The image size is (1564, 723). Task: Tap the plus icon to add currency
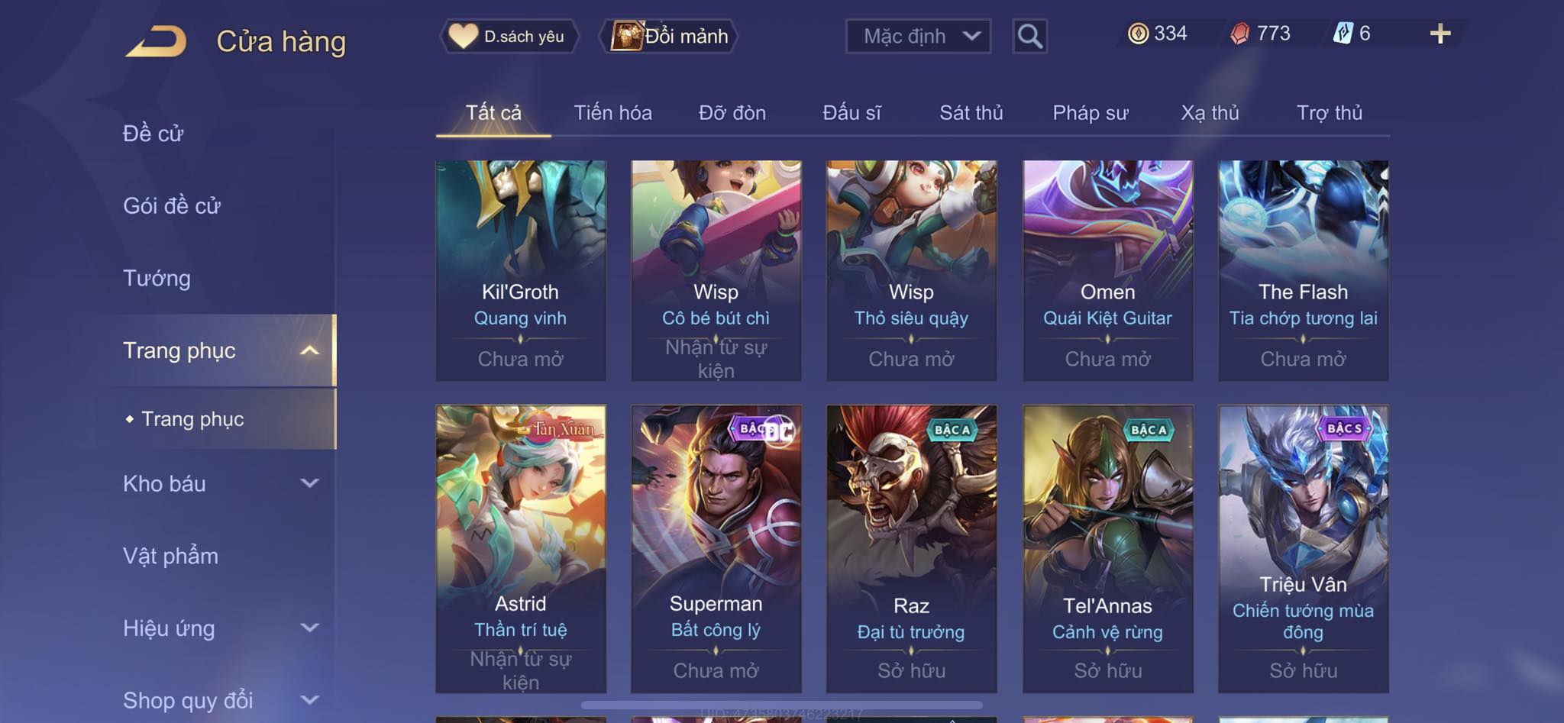click(x=1440, y=34)
